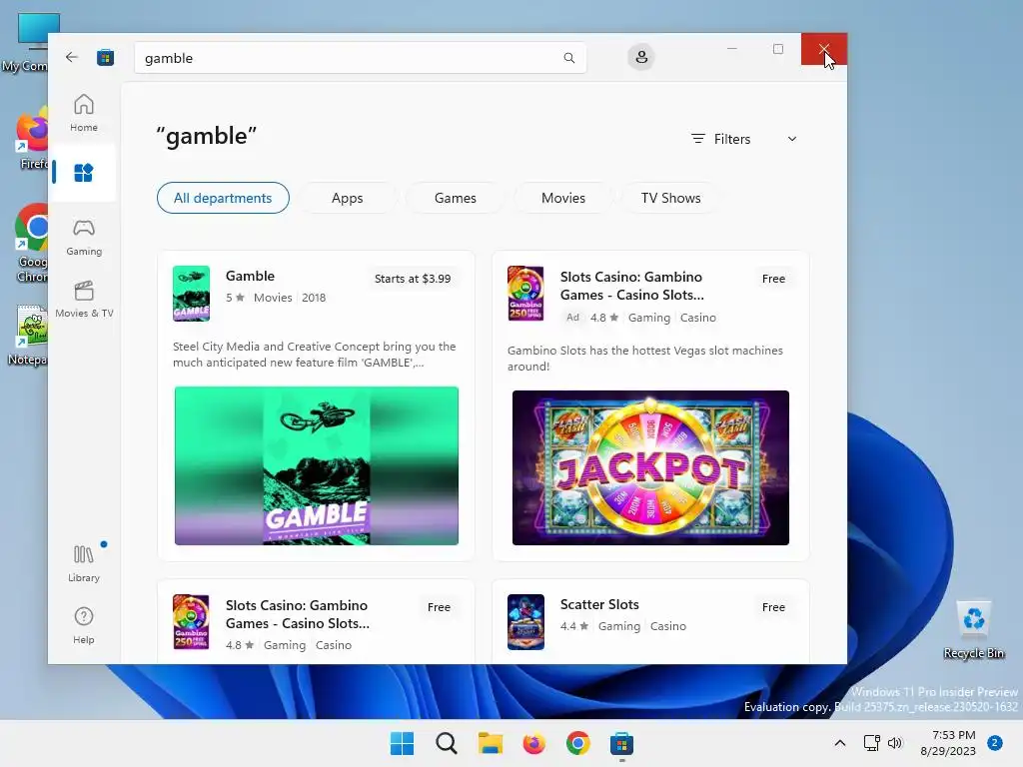Click the Ad label on Gambino card
Image resolution: width=1023 pixels, height=767 pixels.
point(572,318)
